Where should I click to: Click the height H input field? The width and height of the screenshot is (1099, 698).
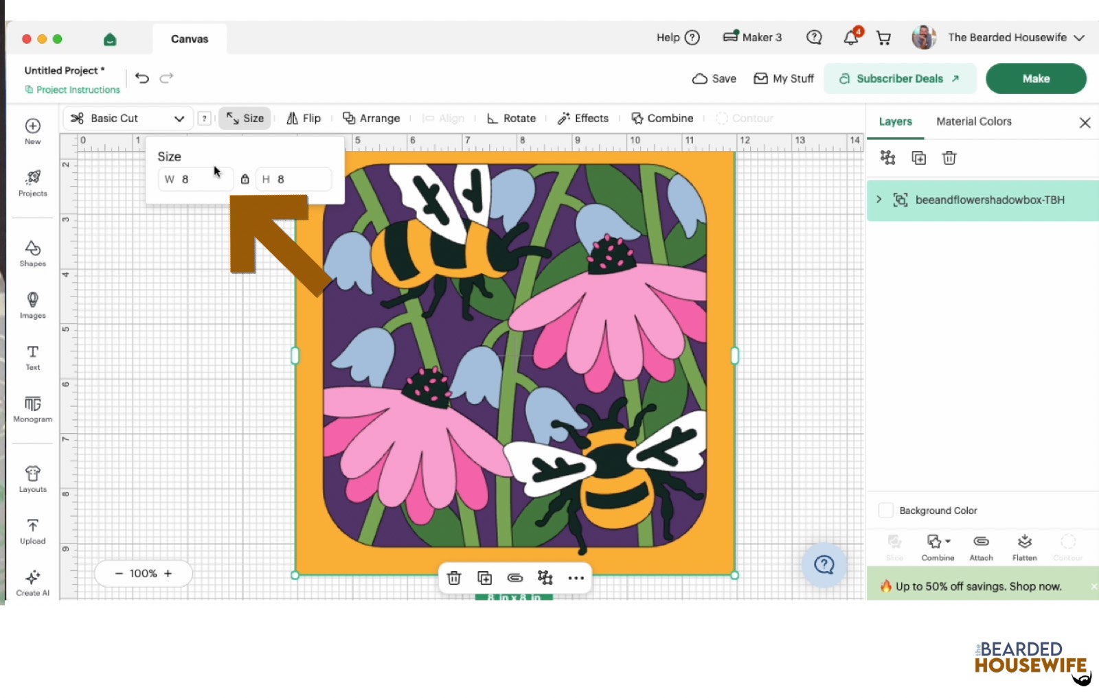tap(294, 179)
